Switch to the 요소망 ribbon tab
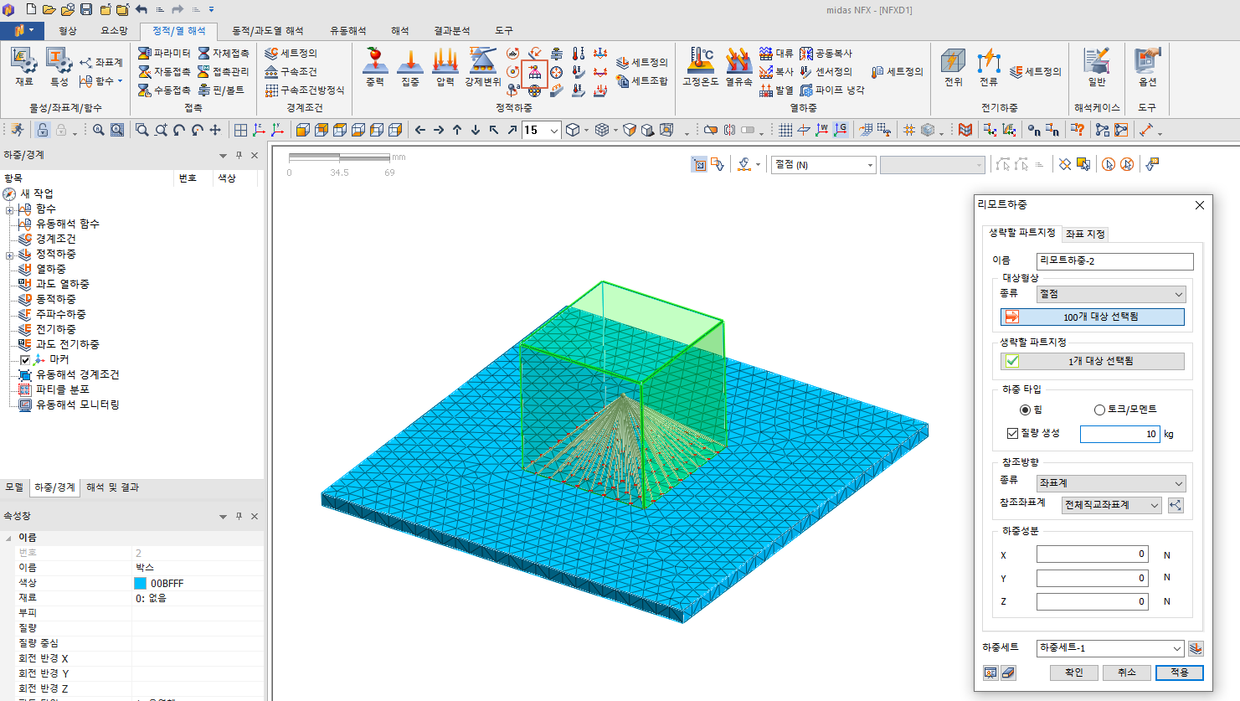The height and width of the screenshot is (701, 1240). point(114,31)
